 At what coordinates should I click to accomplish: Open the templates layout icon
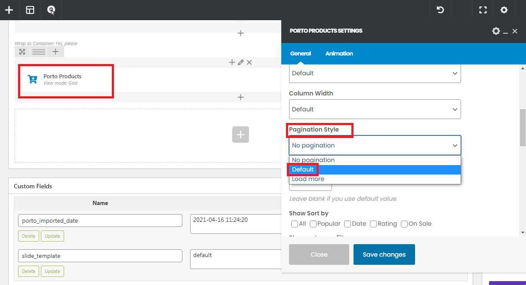(30, 10)
